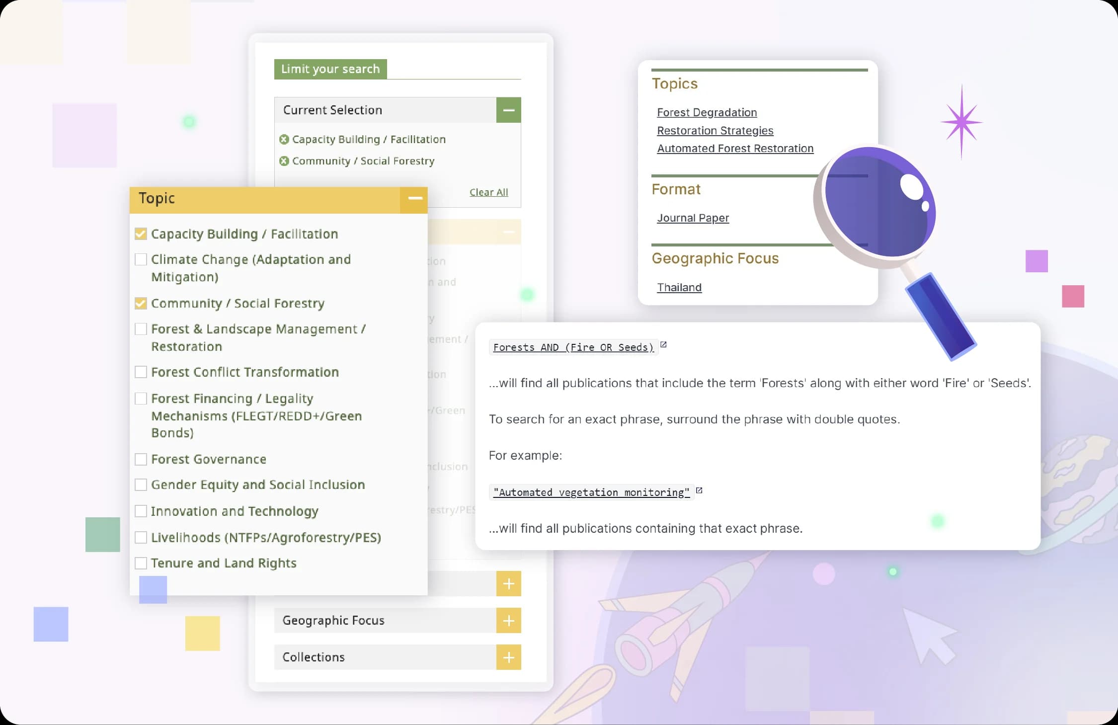Remove the Capacity Building / Facilitation filter chip

coord(283,139)
